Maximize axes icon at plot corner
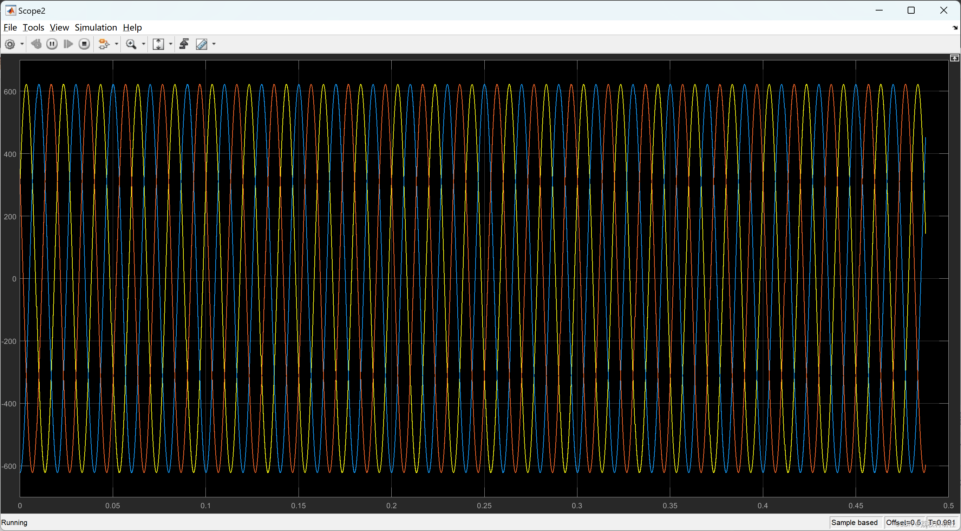The height and width of the screenshot is (531, 961). tap(954, 58)
